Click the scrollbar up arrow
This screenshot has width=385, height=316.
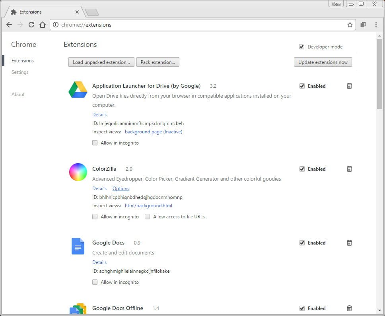click(379, 36)
